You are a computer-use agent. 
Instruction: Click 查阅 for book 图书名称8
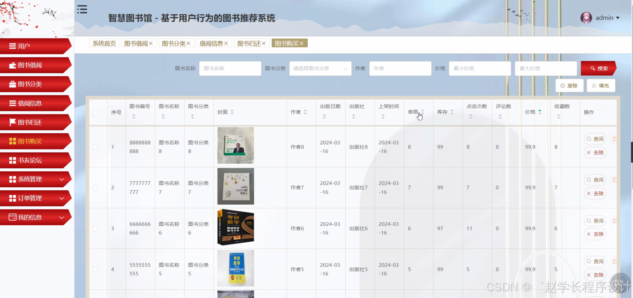coord(595,139)
